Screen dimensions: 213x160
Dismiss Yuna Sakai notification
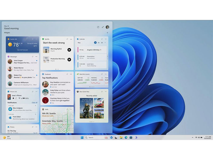(x=36, y=114)
